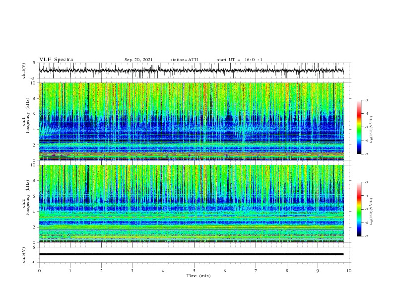This screenshot has height=304, width=393.
Task: Click the time-axis tick label '3'
Action: pyautogui.click(x=132, y=271)
